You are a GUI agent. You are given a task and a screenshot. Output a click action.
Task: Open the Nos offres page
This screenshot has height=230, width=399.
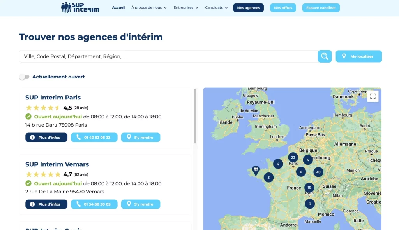(283, 8)
